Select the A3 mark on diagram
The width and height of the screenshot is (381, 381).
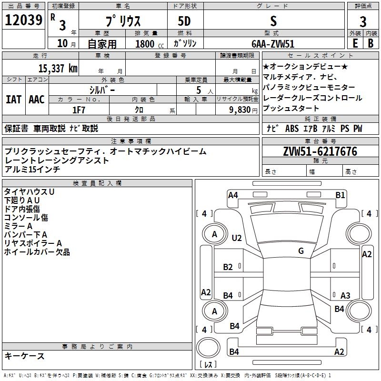[345, 295]
